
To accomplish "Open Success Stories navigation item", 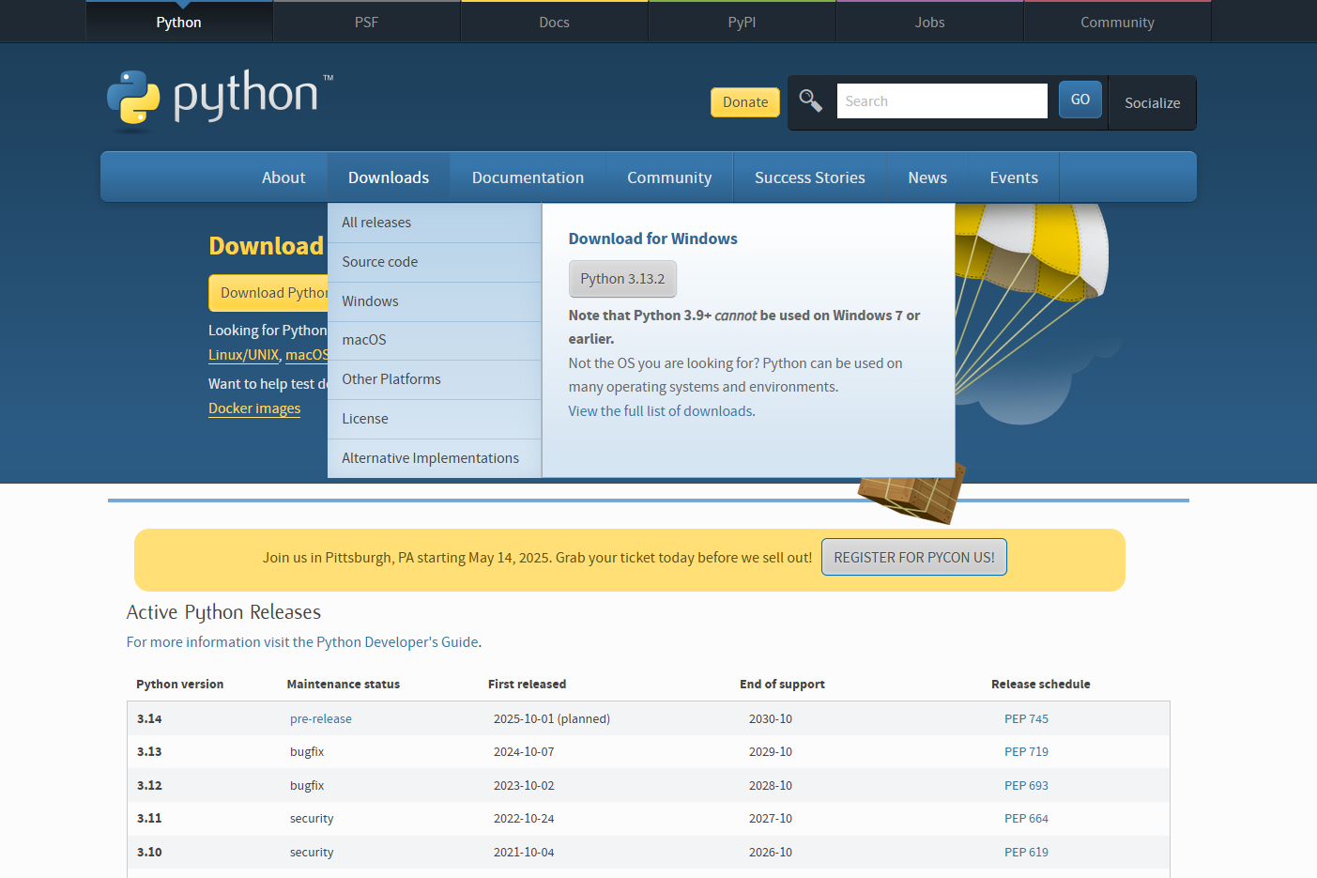I will [x=810, y=177].
